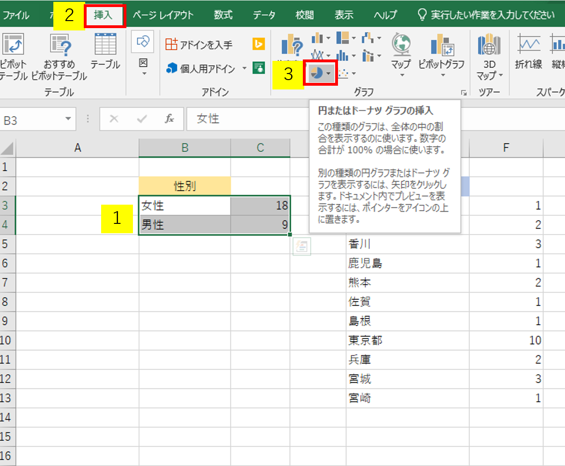Image resolution: width=565 pixels, height=466 pixels.
Task: Open the マップ chart globe icon
Action: [x=401, y=45]
